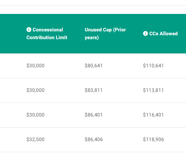186x156 pixels.
Task: Click 'Contribution Limit' header second line
Action: point(47,38)
